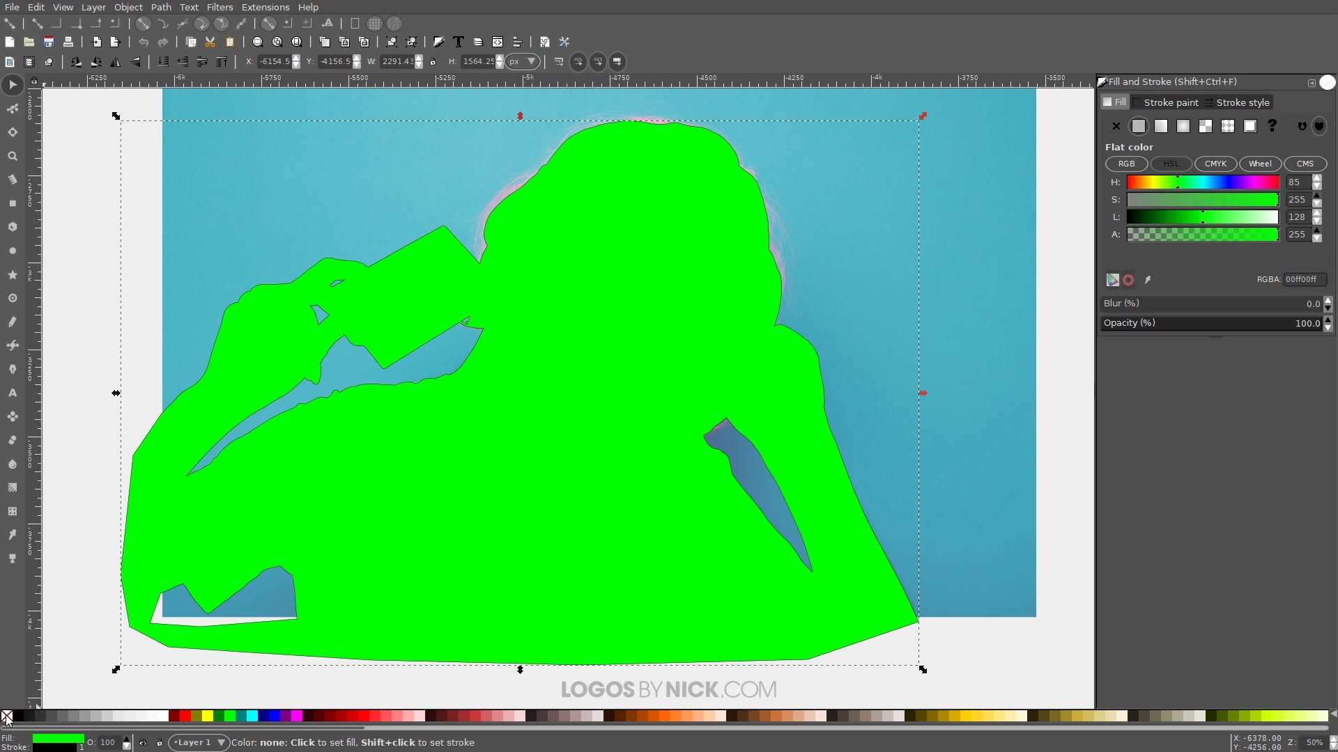Open the XML editor from the toolbar

(498, 42)
